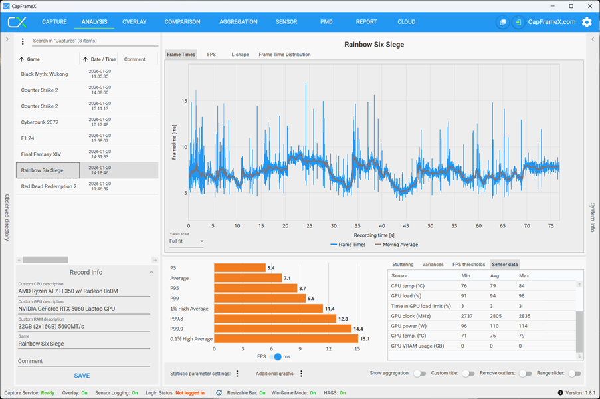This screenshot has height=399, width=600.
Task: Open the CapFrameX.com link
Action: pyautogui.click(x=551, y=22)
